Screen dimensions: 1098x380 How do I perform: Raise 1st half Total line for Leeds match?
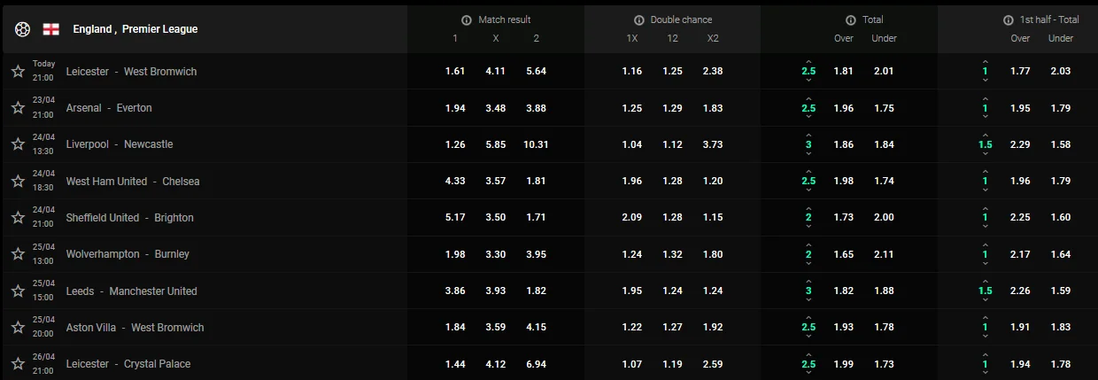pos(985,280)
